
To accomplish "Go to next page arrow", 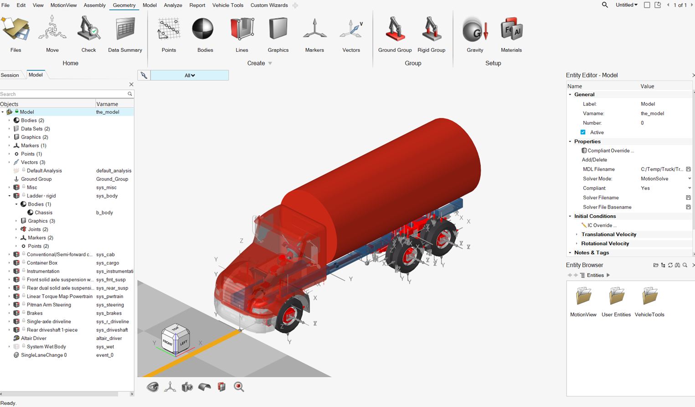I will [692, 5].
